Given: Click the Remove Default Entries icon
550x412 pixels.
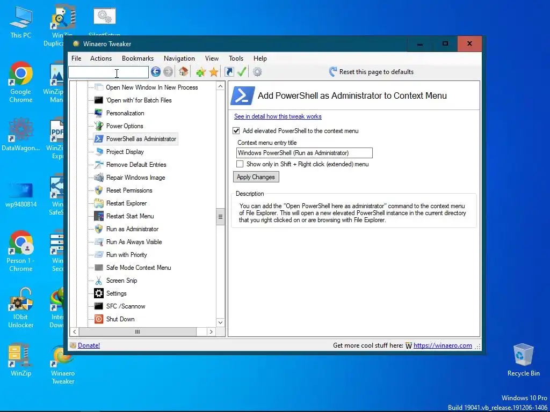Looking at the screenshot, I should point(99,165).
